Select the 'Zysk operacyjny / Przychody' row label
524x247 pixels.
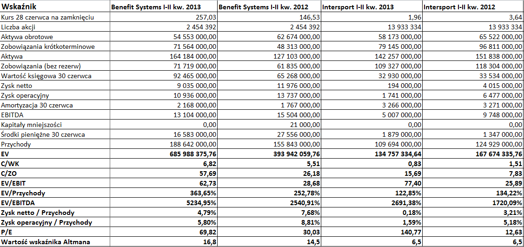point(55,222)
